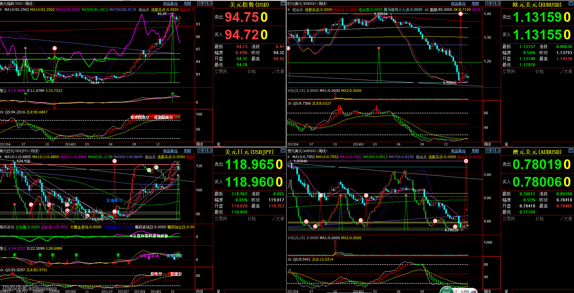
Task: Open 周期 period menu in EURUSD chart
Action: (x=475, y=4)
